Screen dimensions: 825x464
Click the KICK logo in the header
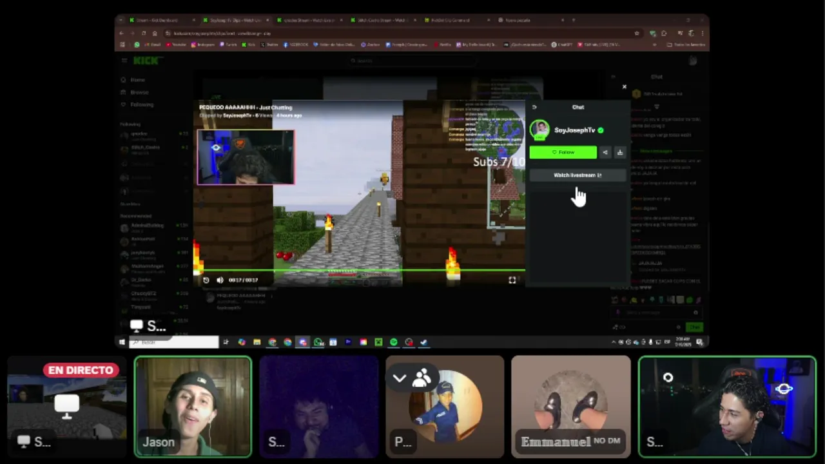148,61
